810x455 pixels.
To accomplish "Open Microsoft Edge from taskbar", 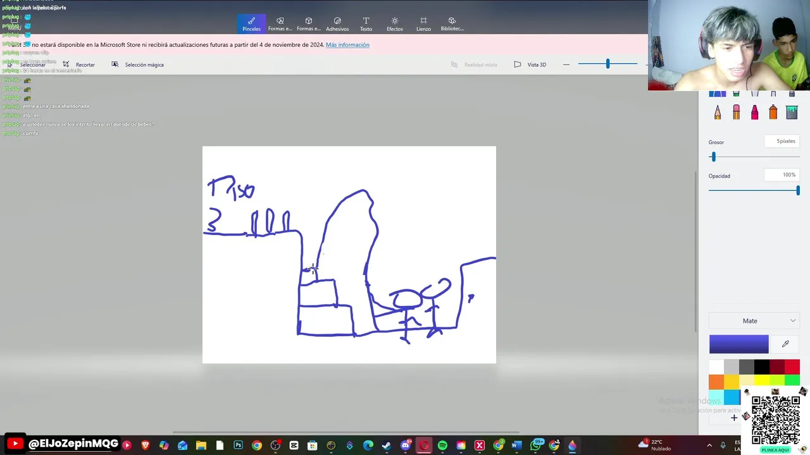I will point(368,446).
